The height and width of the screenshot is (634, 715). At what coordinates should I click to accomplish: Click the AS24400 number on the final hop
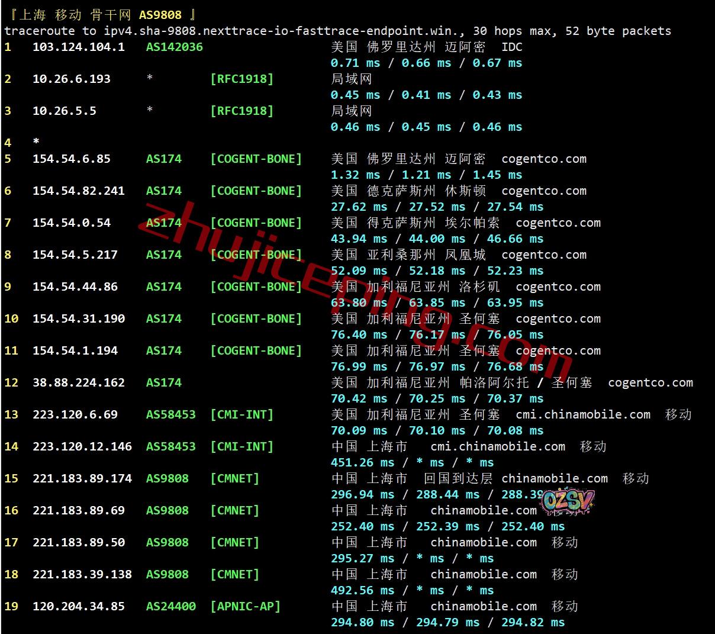pyautogui.click(x=170, y=606)
